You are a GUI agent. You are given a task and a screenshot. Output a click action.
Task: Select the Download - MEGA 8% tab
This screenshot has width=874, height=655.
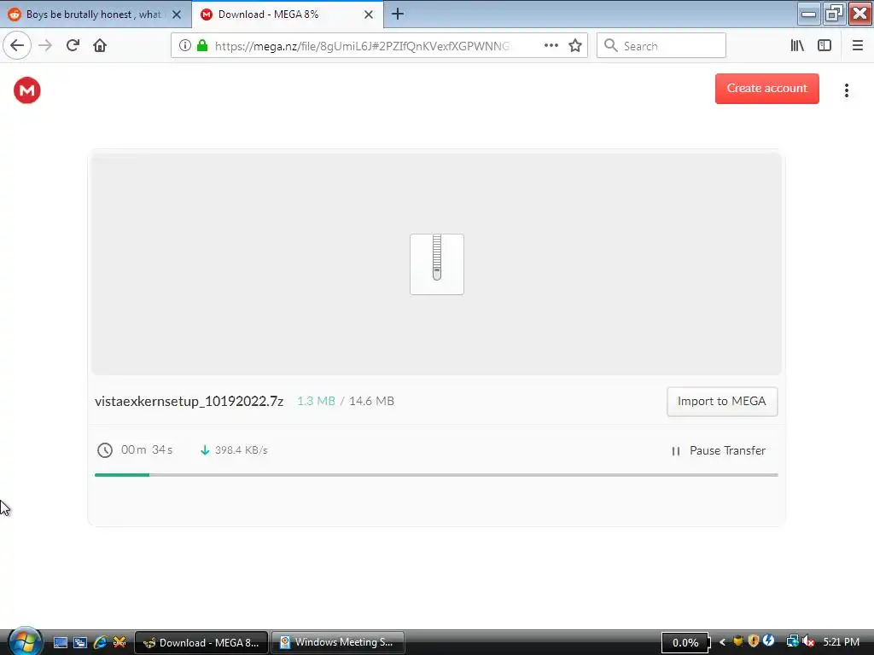[x=287, y=14]
